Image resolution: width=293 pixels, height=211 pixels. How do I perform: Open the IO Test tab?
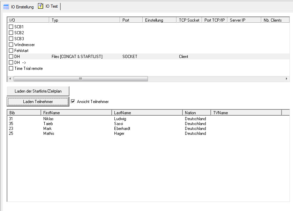(49, 6)
